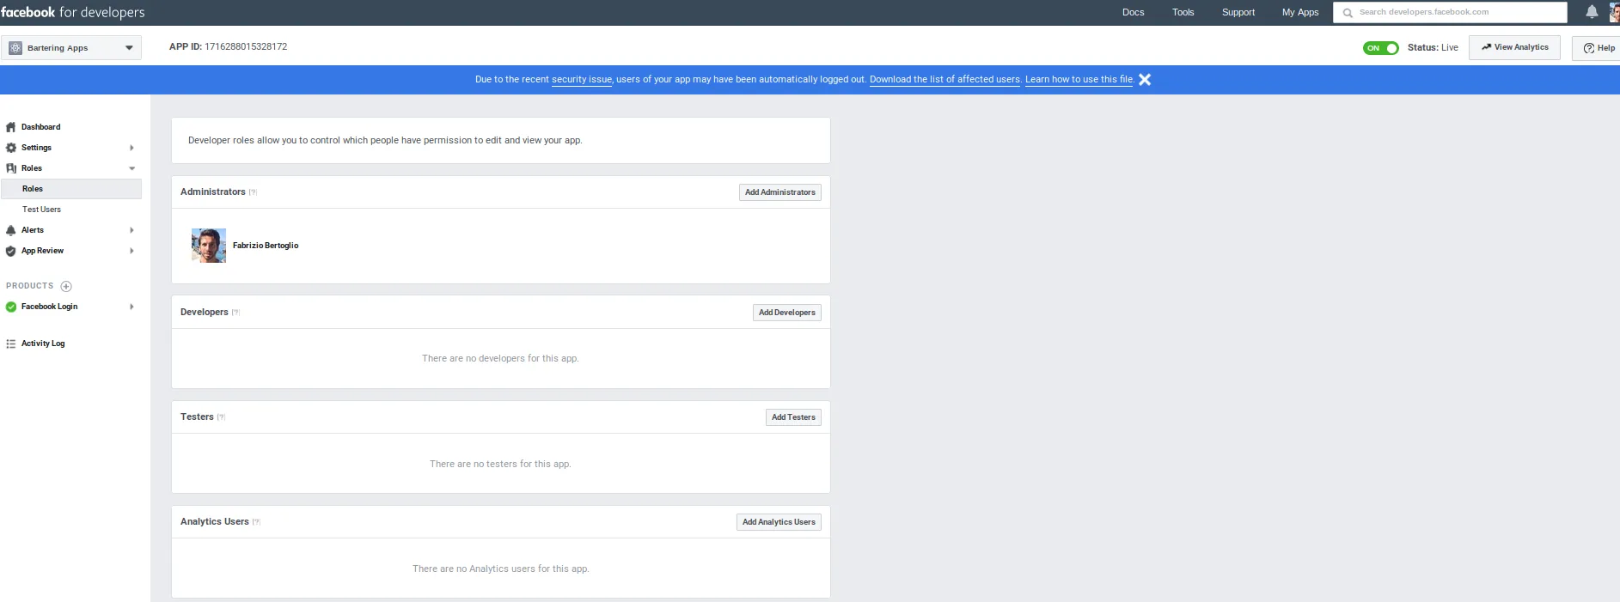This screenshot has width=1620, height=602.
Task: Dismiss the blue security notice banner
Action: coord(1145,80)
